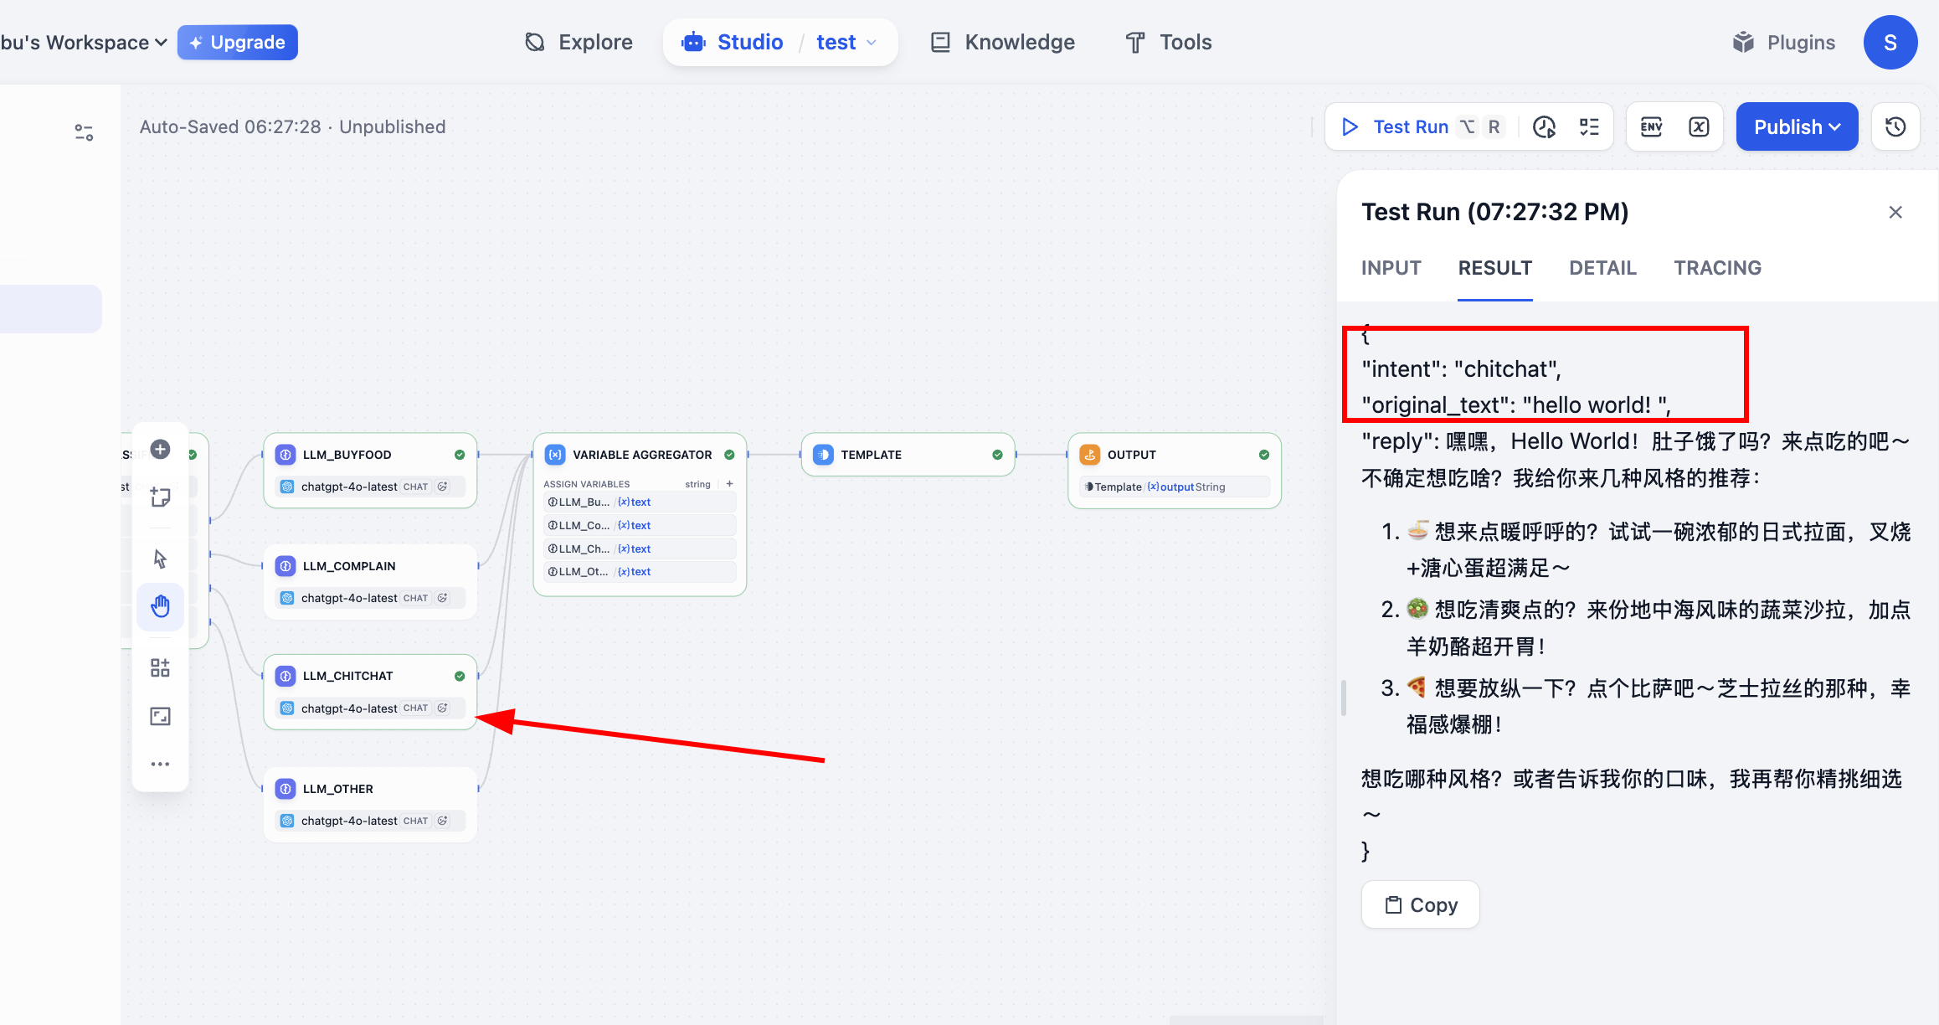This screenshot has height=1025, width=1939.
Task: Open conversation variables (x) icon
Action: point(1699,127)
